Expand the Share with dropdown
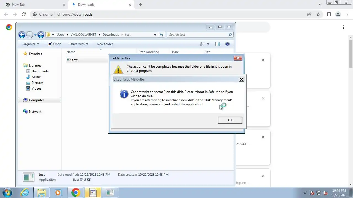353x198 pixels. 79,44
